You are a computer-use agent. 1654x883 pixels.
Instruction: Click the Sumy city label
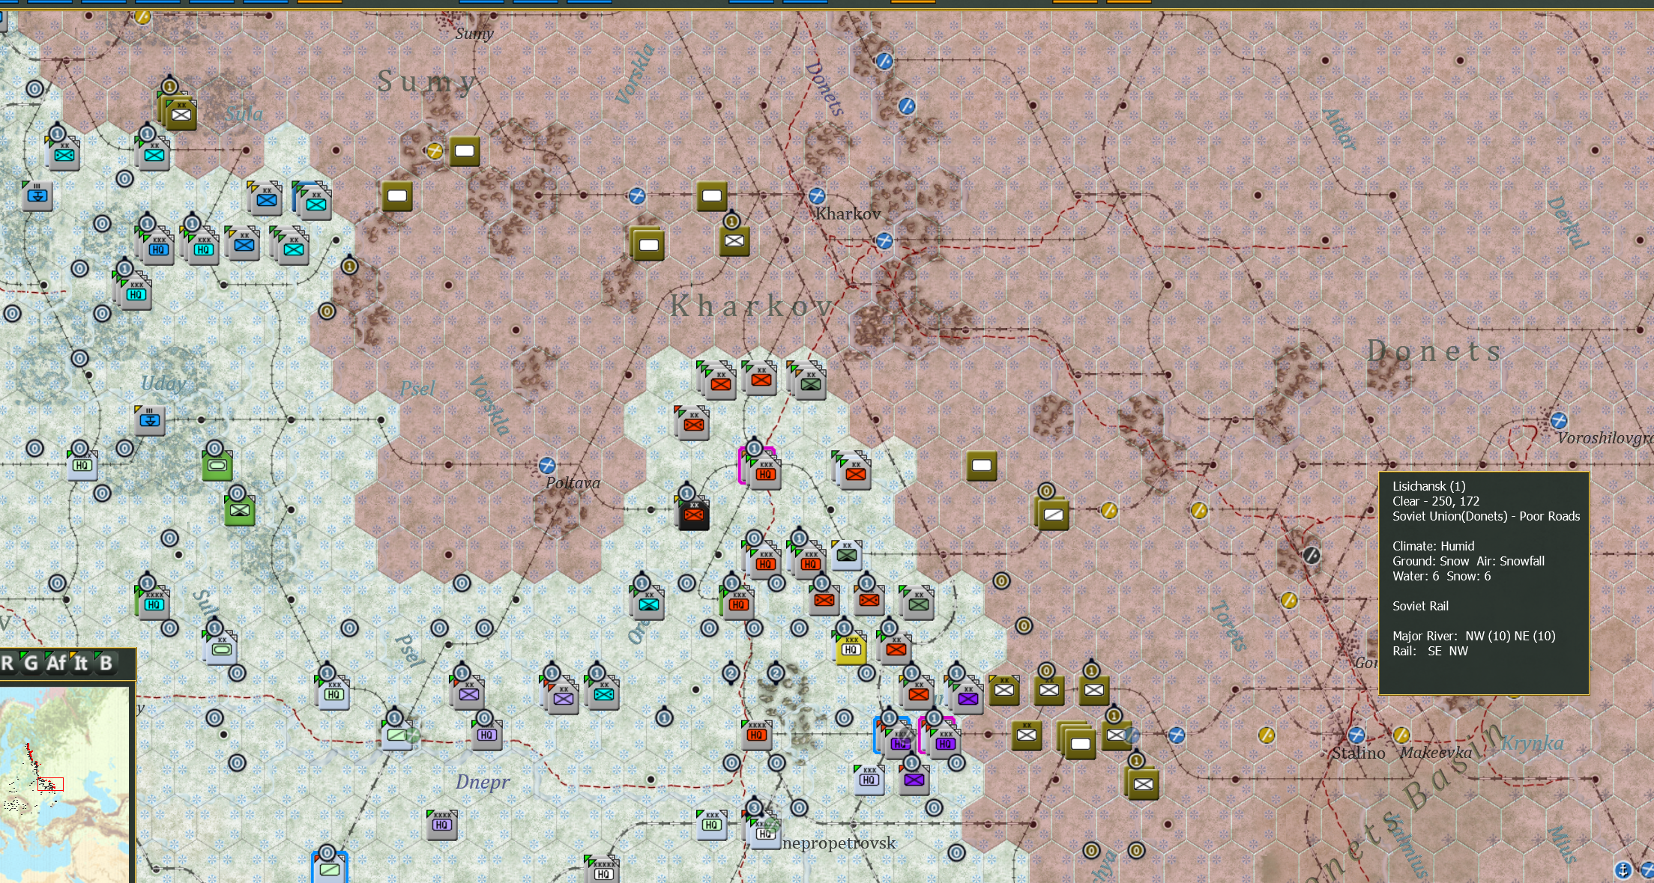[x=474, y=34]
